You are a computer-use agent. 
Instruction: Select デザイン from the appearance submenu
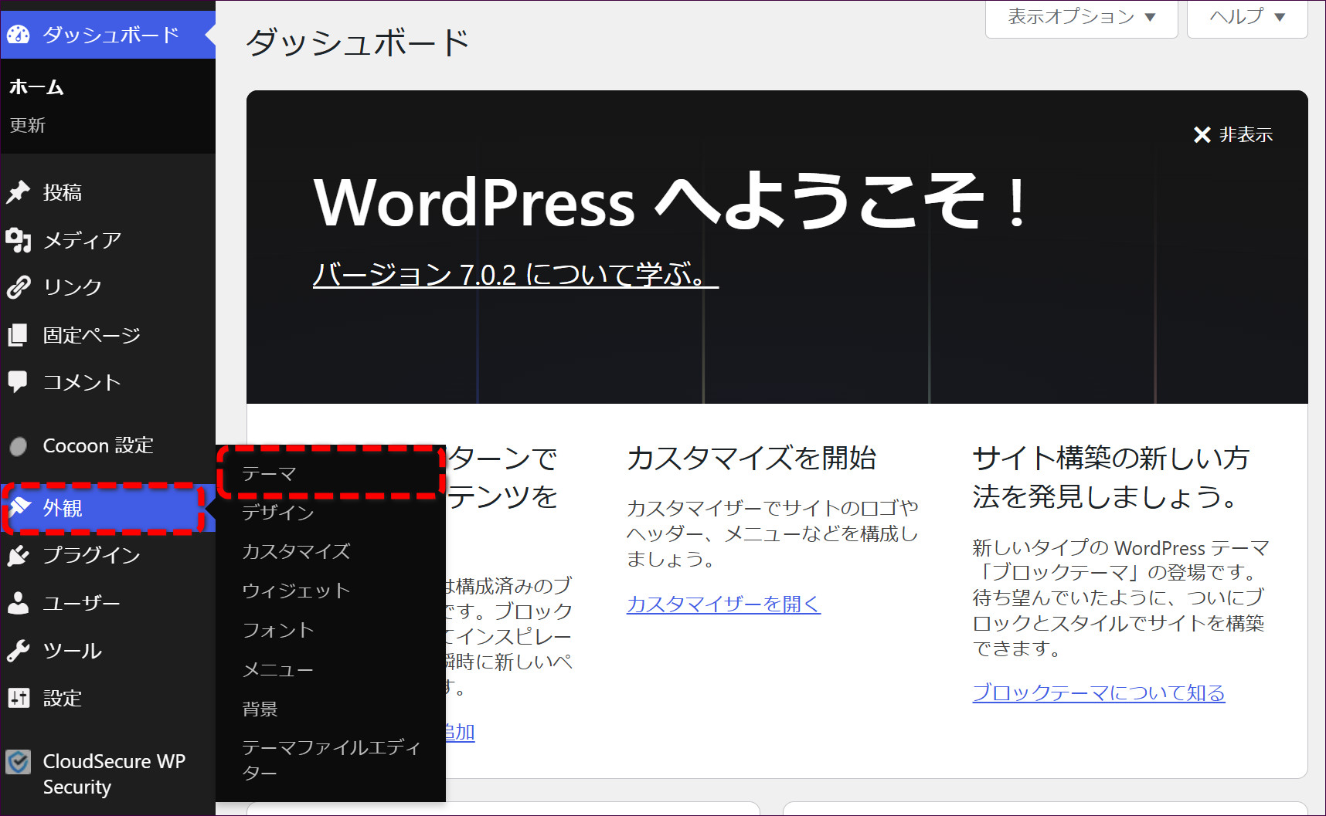pyautogui.click(x=277, y=513)
